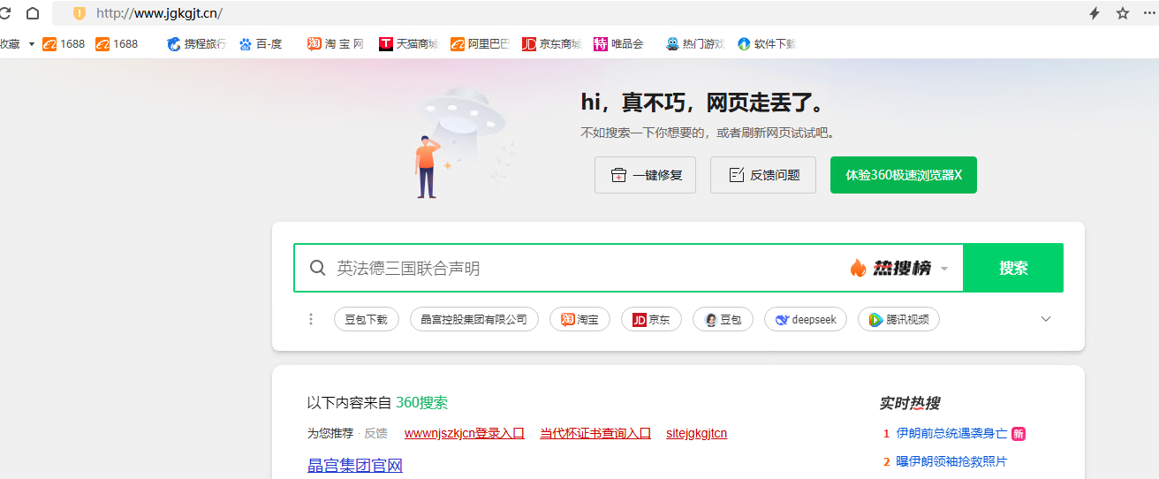Open the 百度 bookmark
This screenshot has height=479, width=1159.
pyautogui.click(x=261, y=43)
